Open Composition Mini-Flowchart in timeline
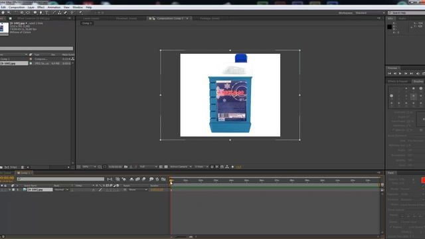The width and height of the screenshot is (425, 239). 110,179
